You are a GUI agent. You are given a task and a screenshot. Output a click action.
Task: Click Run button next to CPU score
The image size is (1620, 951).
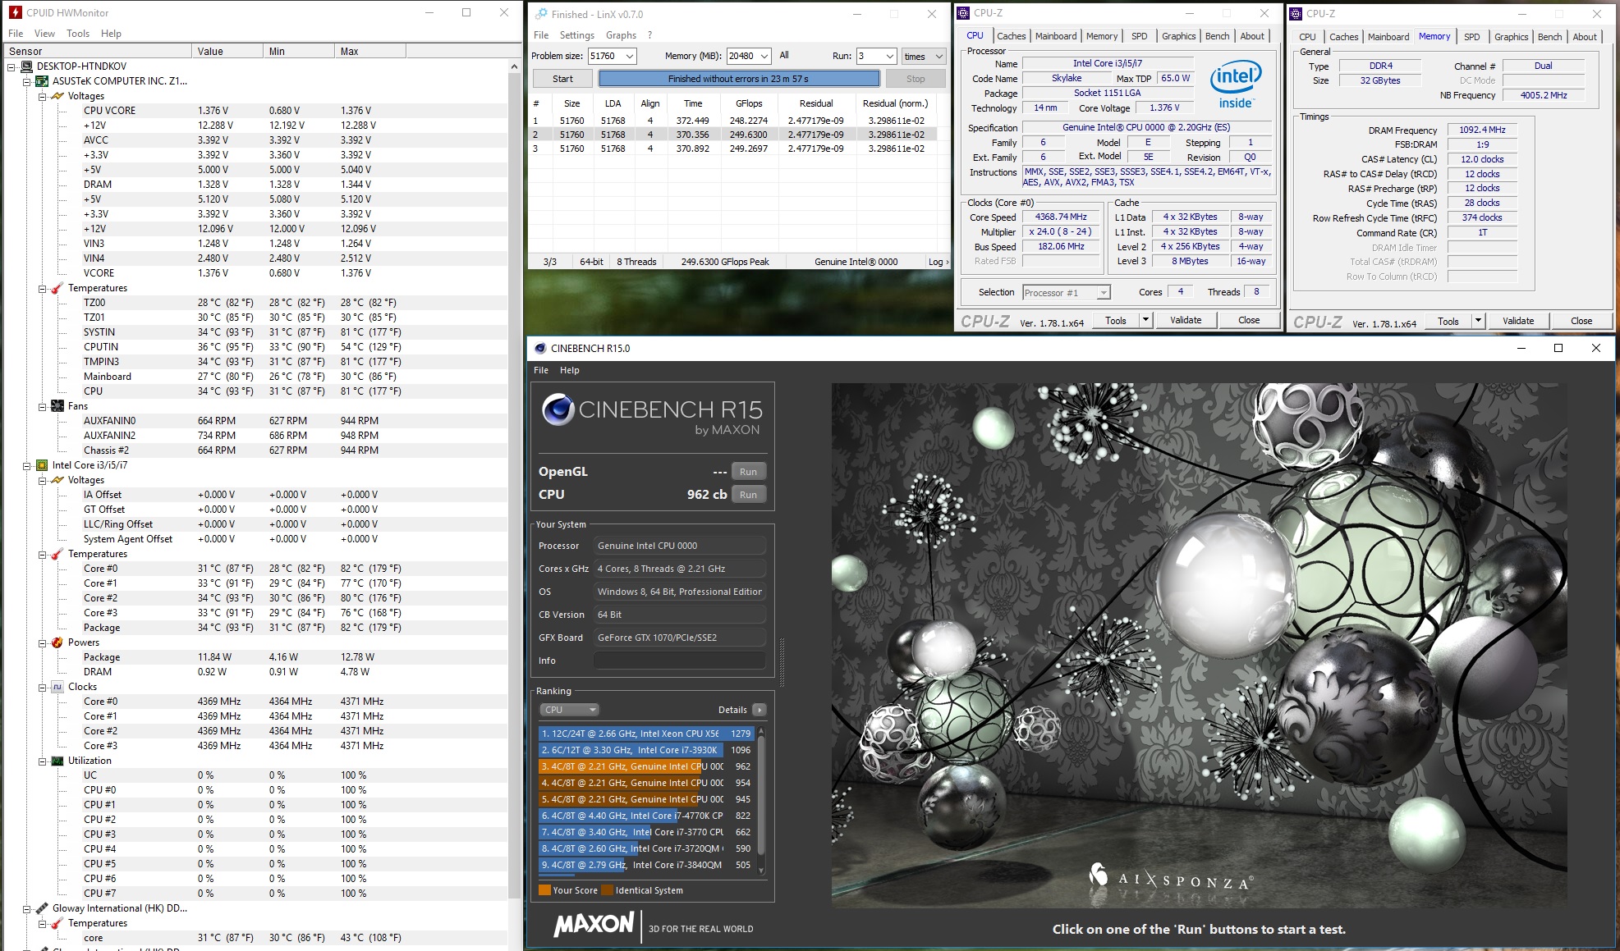(x=748, y=495)
